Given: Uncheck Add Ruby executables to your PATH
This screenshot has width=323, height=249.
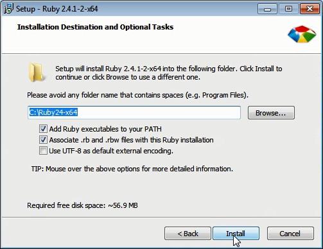Looking at the screenshot, I should [43, 129].
